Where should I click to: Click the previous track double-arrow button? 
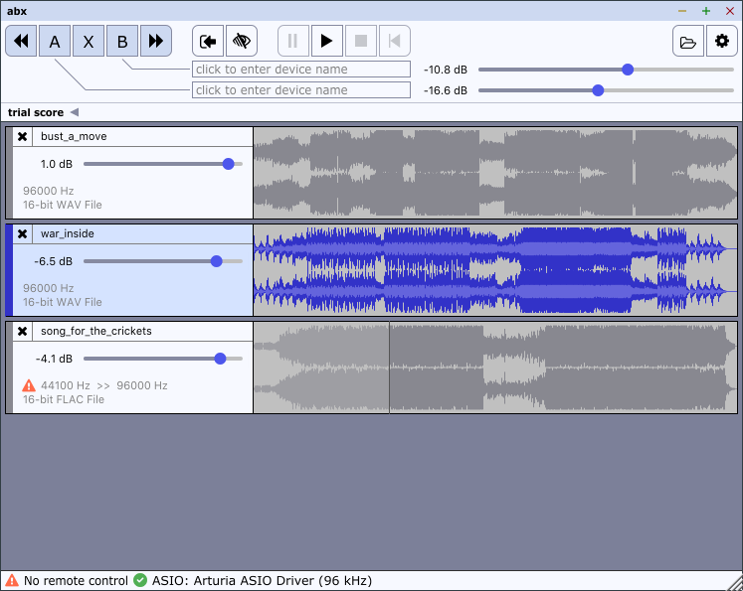21,41
